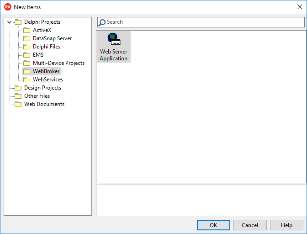Click the ActiveX folder icon

(27, 30)
